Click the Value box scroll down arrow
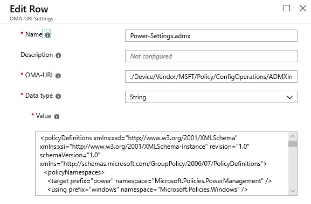This screenshot has height=204, width=311. (x=293, y=191)
